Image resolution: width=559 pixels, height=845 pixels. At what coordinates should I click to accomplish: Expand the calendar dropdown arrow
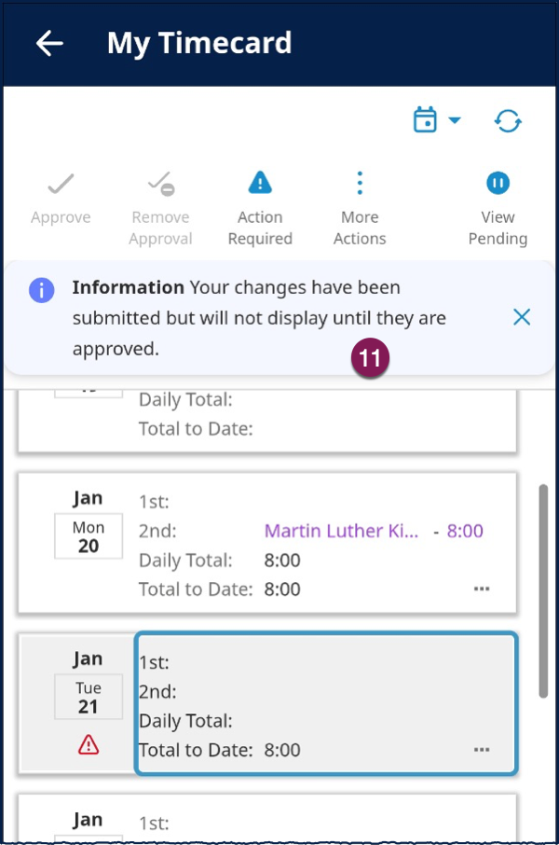(455, 119)
